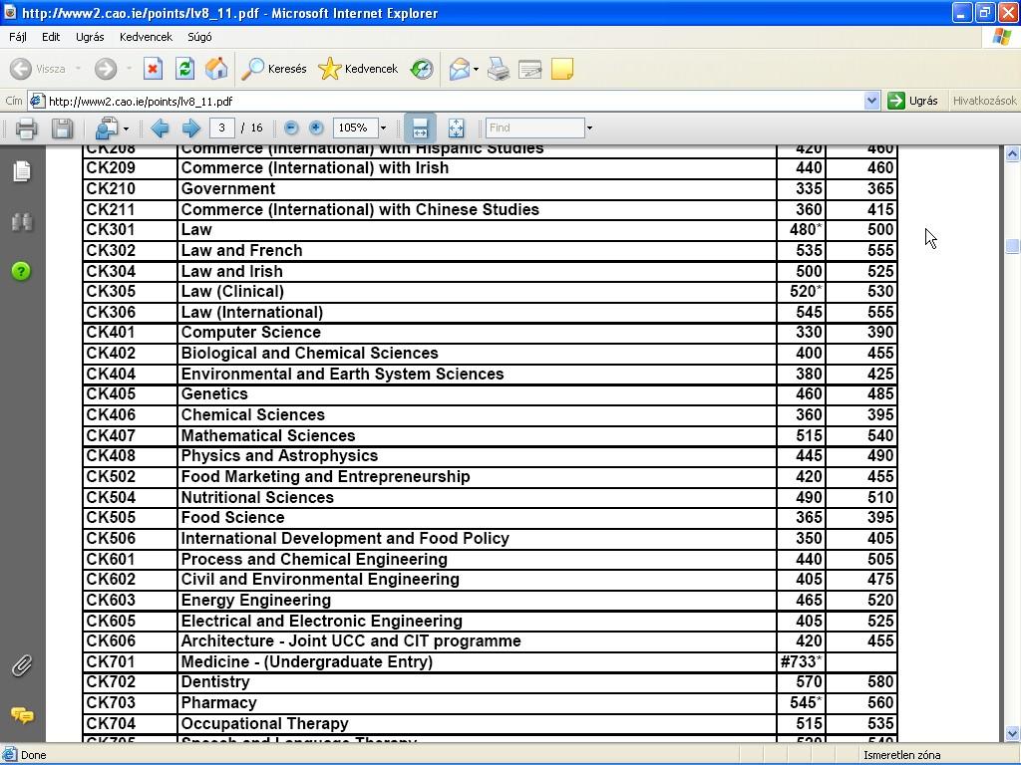The width and height of the screenshot is (1021, 765).
Task: Open the Comments speech bubble panel
Action: coord(22,715)
